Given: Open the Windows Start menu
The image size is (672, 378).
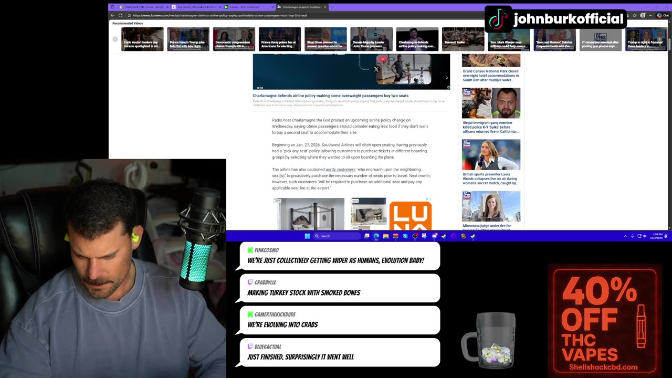Looking at the screenshot, I should [307, 236].
